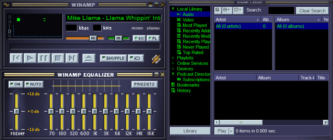Click the balance slider handle
The image size is (333, 140).
118,38
